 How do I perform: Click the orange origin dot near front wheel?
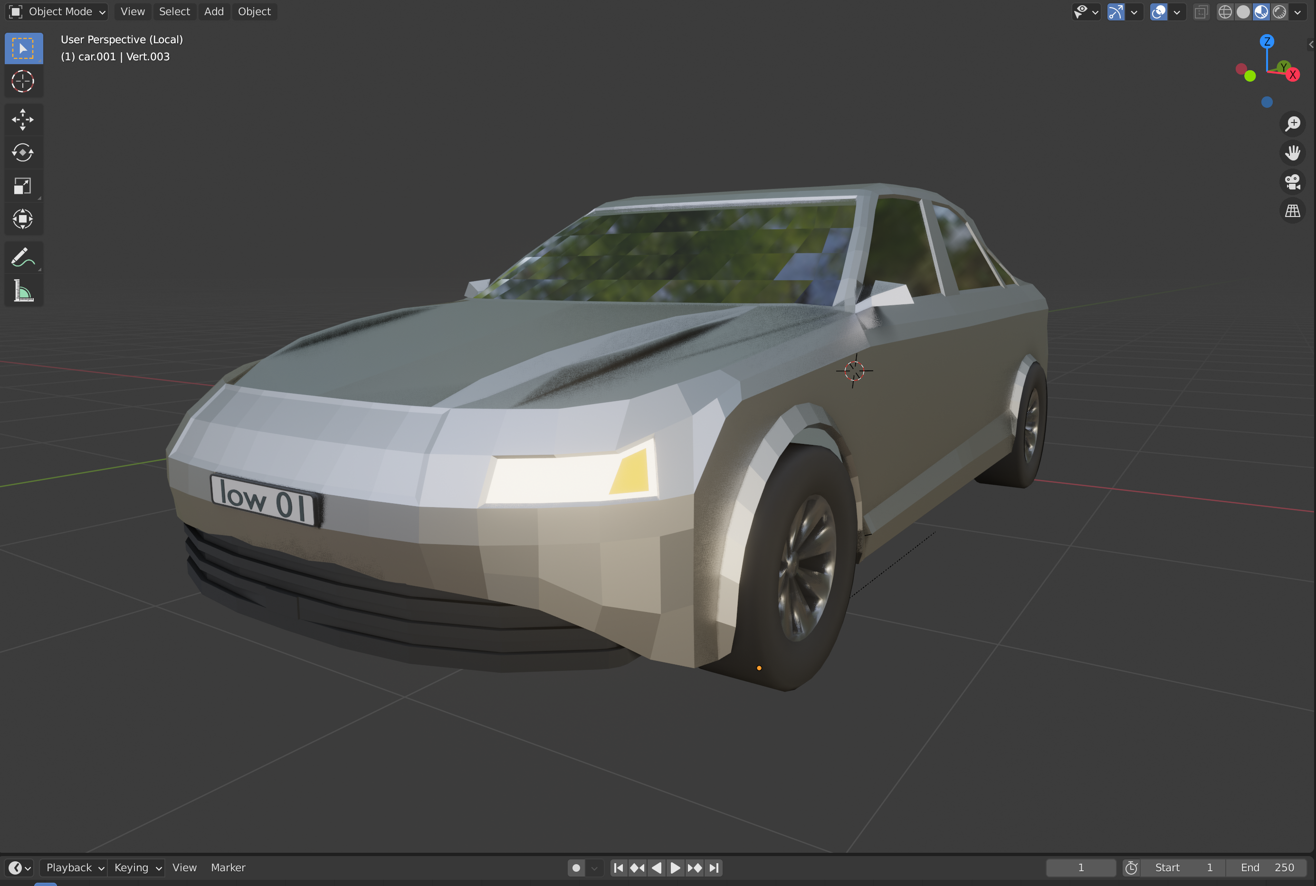tap(759, 668)
